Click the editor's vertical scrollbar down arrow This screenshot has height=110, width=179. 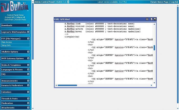coord(154,82)
